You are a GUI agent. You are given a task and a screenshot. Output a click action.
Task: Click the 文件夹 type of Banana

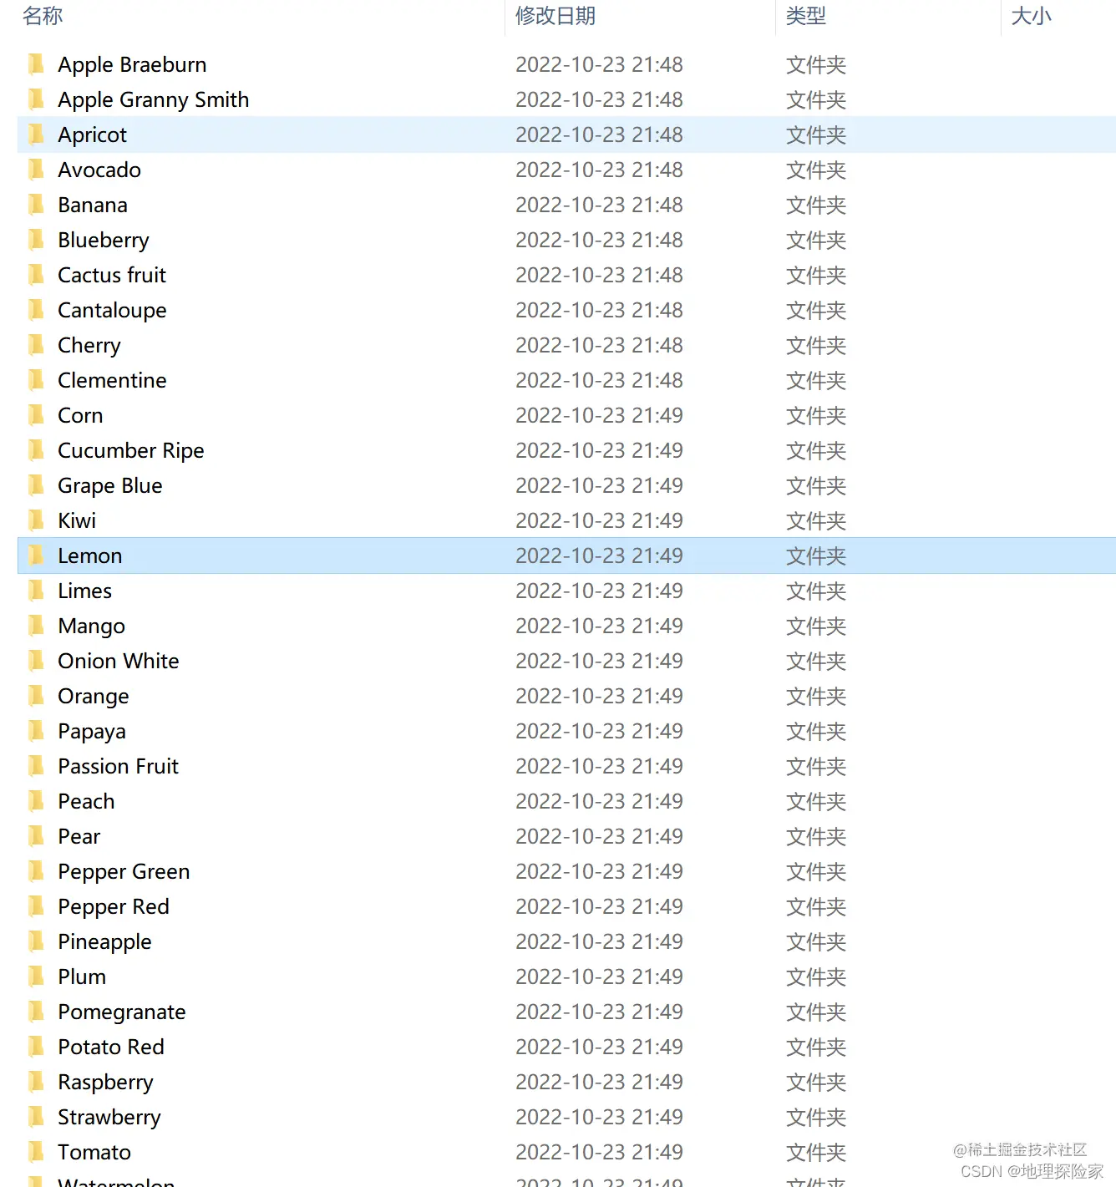816,205
